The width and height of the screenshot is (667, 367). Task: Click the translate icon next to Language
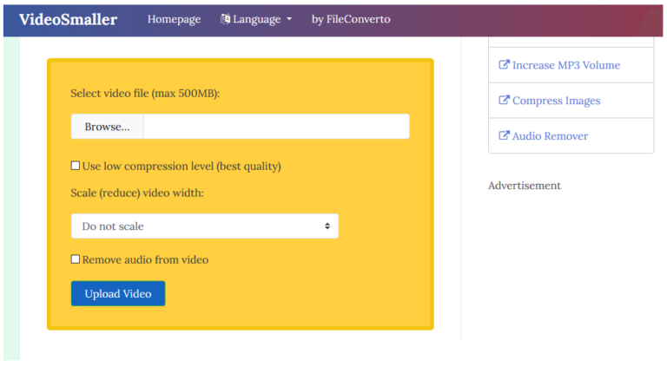pos(226,19)
